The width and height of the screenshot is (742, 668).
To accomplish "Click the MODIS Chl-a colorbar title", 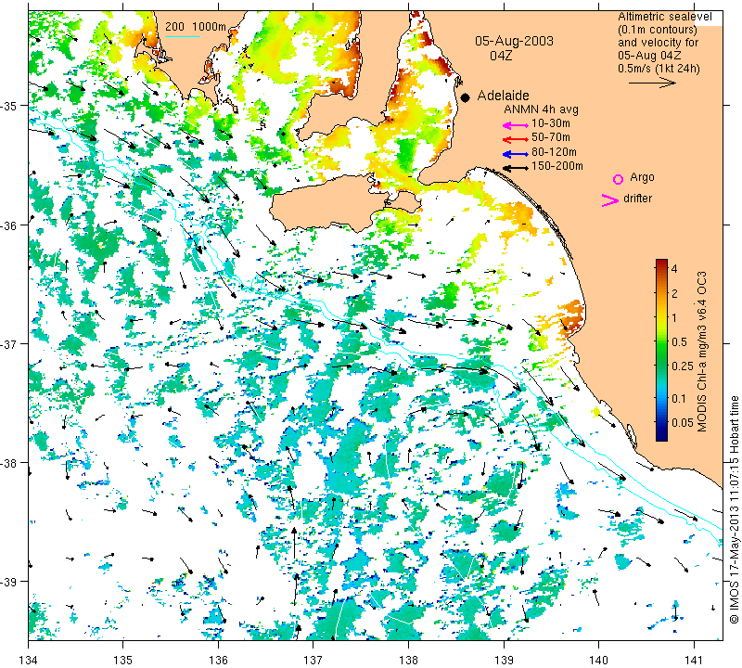I will 702,352.
